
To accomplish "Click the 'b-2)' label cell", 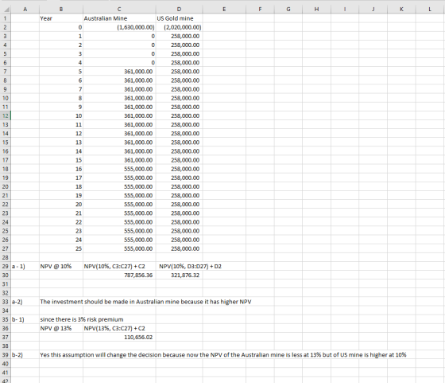I will coord(25,355).
